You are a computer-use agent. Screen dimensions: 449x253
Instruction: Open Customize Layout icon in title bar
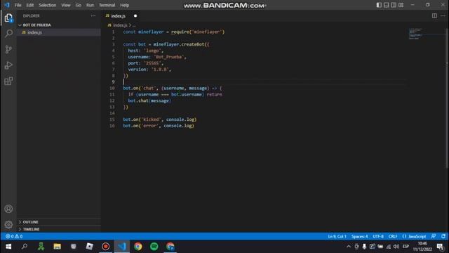401,5
